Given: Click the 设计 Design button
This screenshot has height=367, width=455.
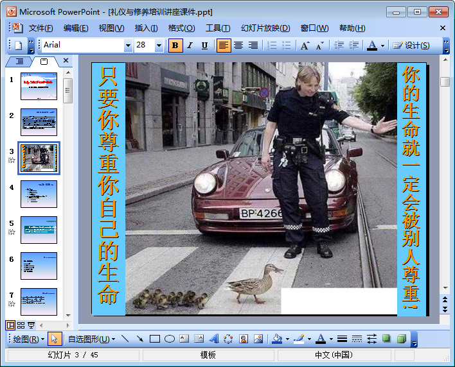Looking at the screenshot, I should pos(411,46).
